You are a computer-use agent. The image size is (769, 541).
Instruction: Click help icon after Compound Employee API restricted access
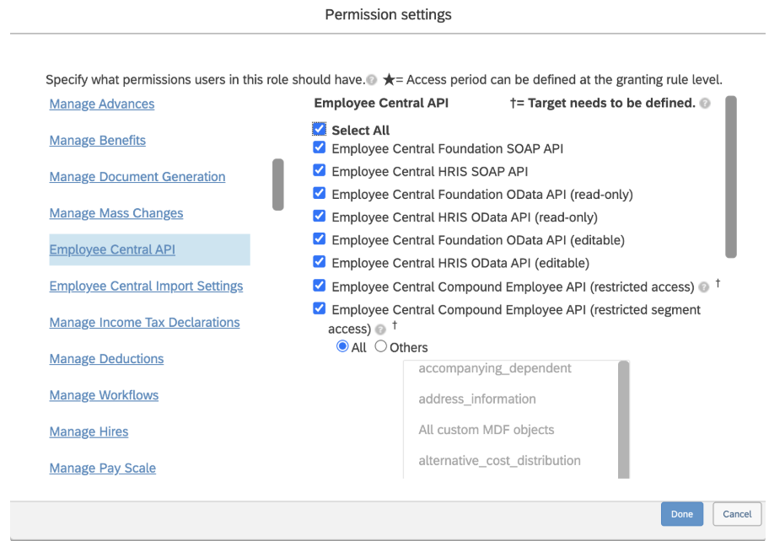(x=703, y=287)
